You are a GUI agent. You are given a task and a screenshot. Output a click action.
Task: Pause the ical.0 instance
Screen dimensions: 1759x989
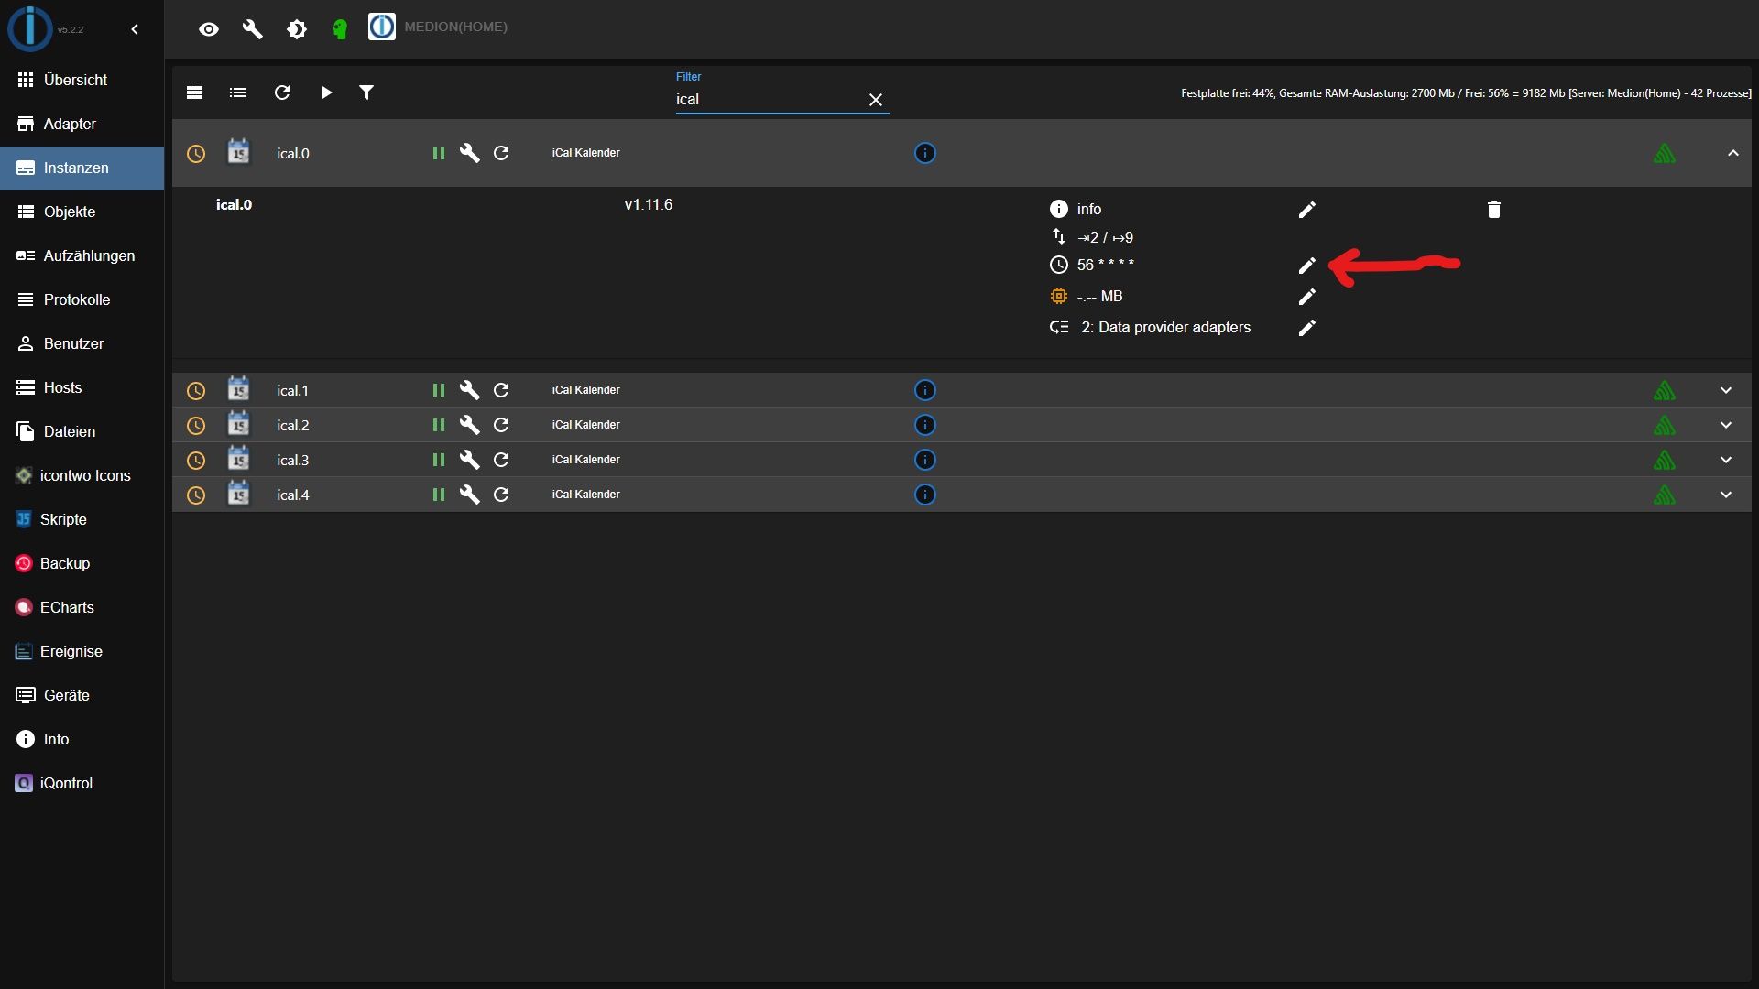tap(439, 153)
